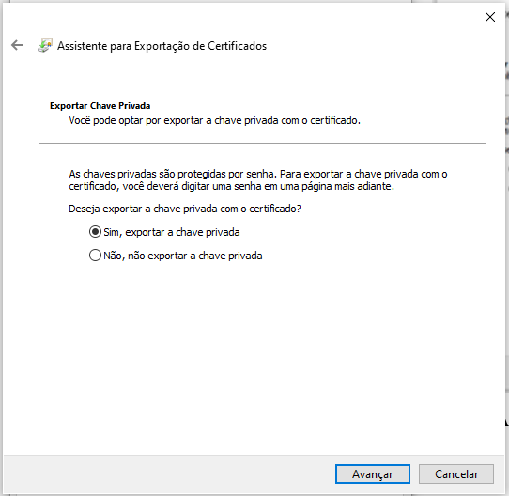Cancel the export with the Cancelar button
The image size is (509, 496).
[x=456, y=473]
